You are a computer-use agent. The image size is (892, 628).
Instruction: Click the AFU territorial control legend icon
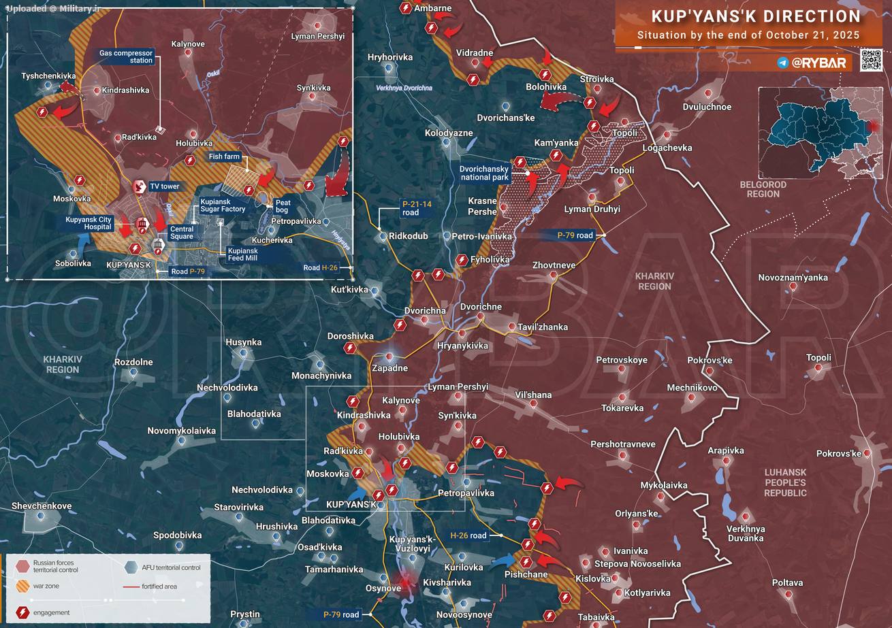pyautogui.click(x=131, y=567)
